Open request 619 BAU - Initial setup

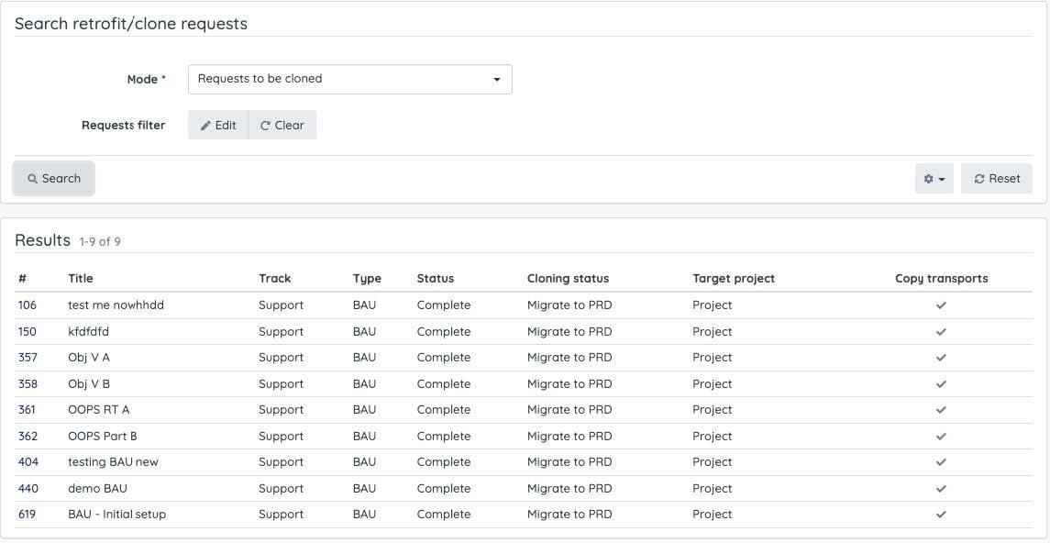coord(28,514)
